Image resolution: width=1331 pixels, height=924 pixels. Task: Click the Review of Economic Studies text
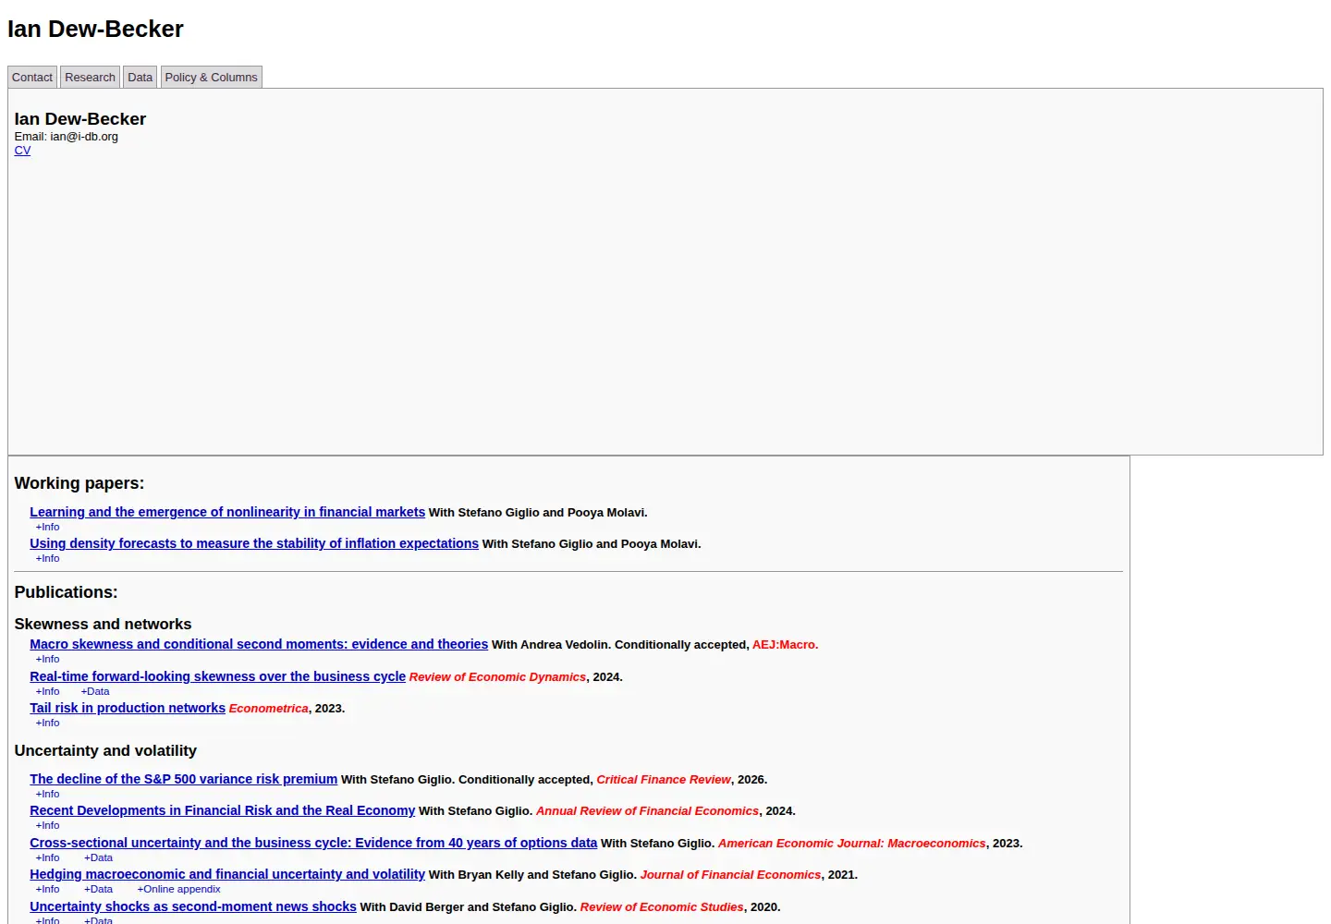662,907
